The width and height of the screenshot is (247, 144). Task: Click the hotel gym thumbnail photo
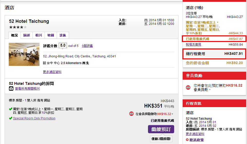tap(24, 54)
